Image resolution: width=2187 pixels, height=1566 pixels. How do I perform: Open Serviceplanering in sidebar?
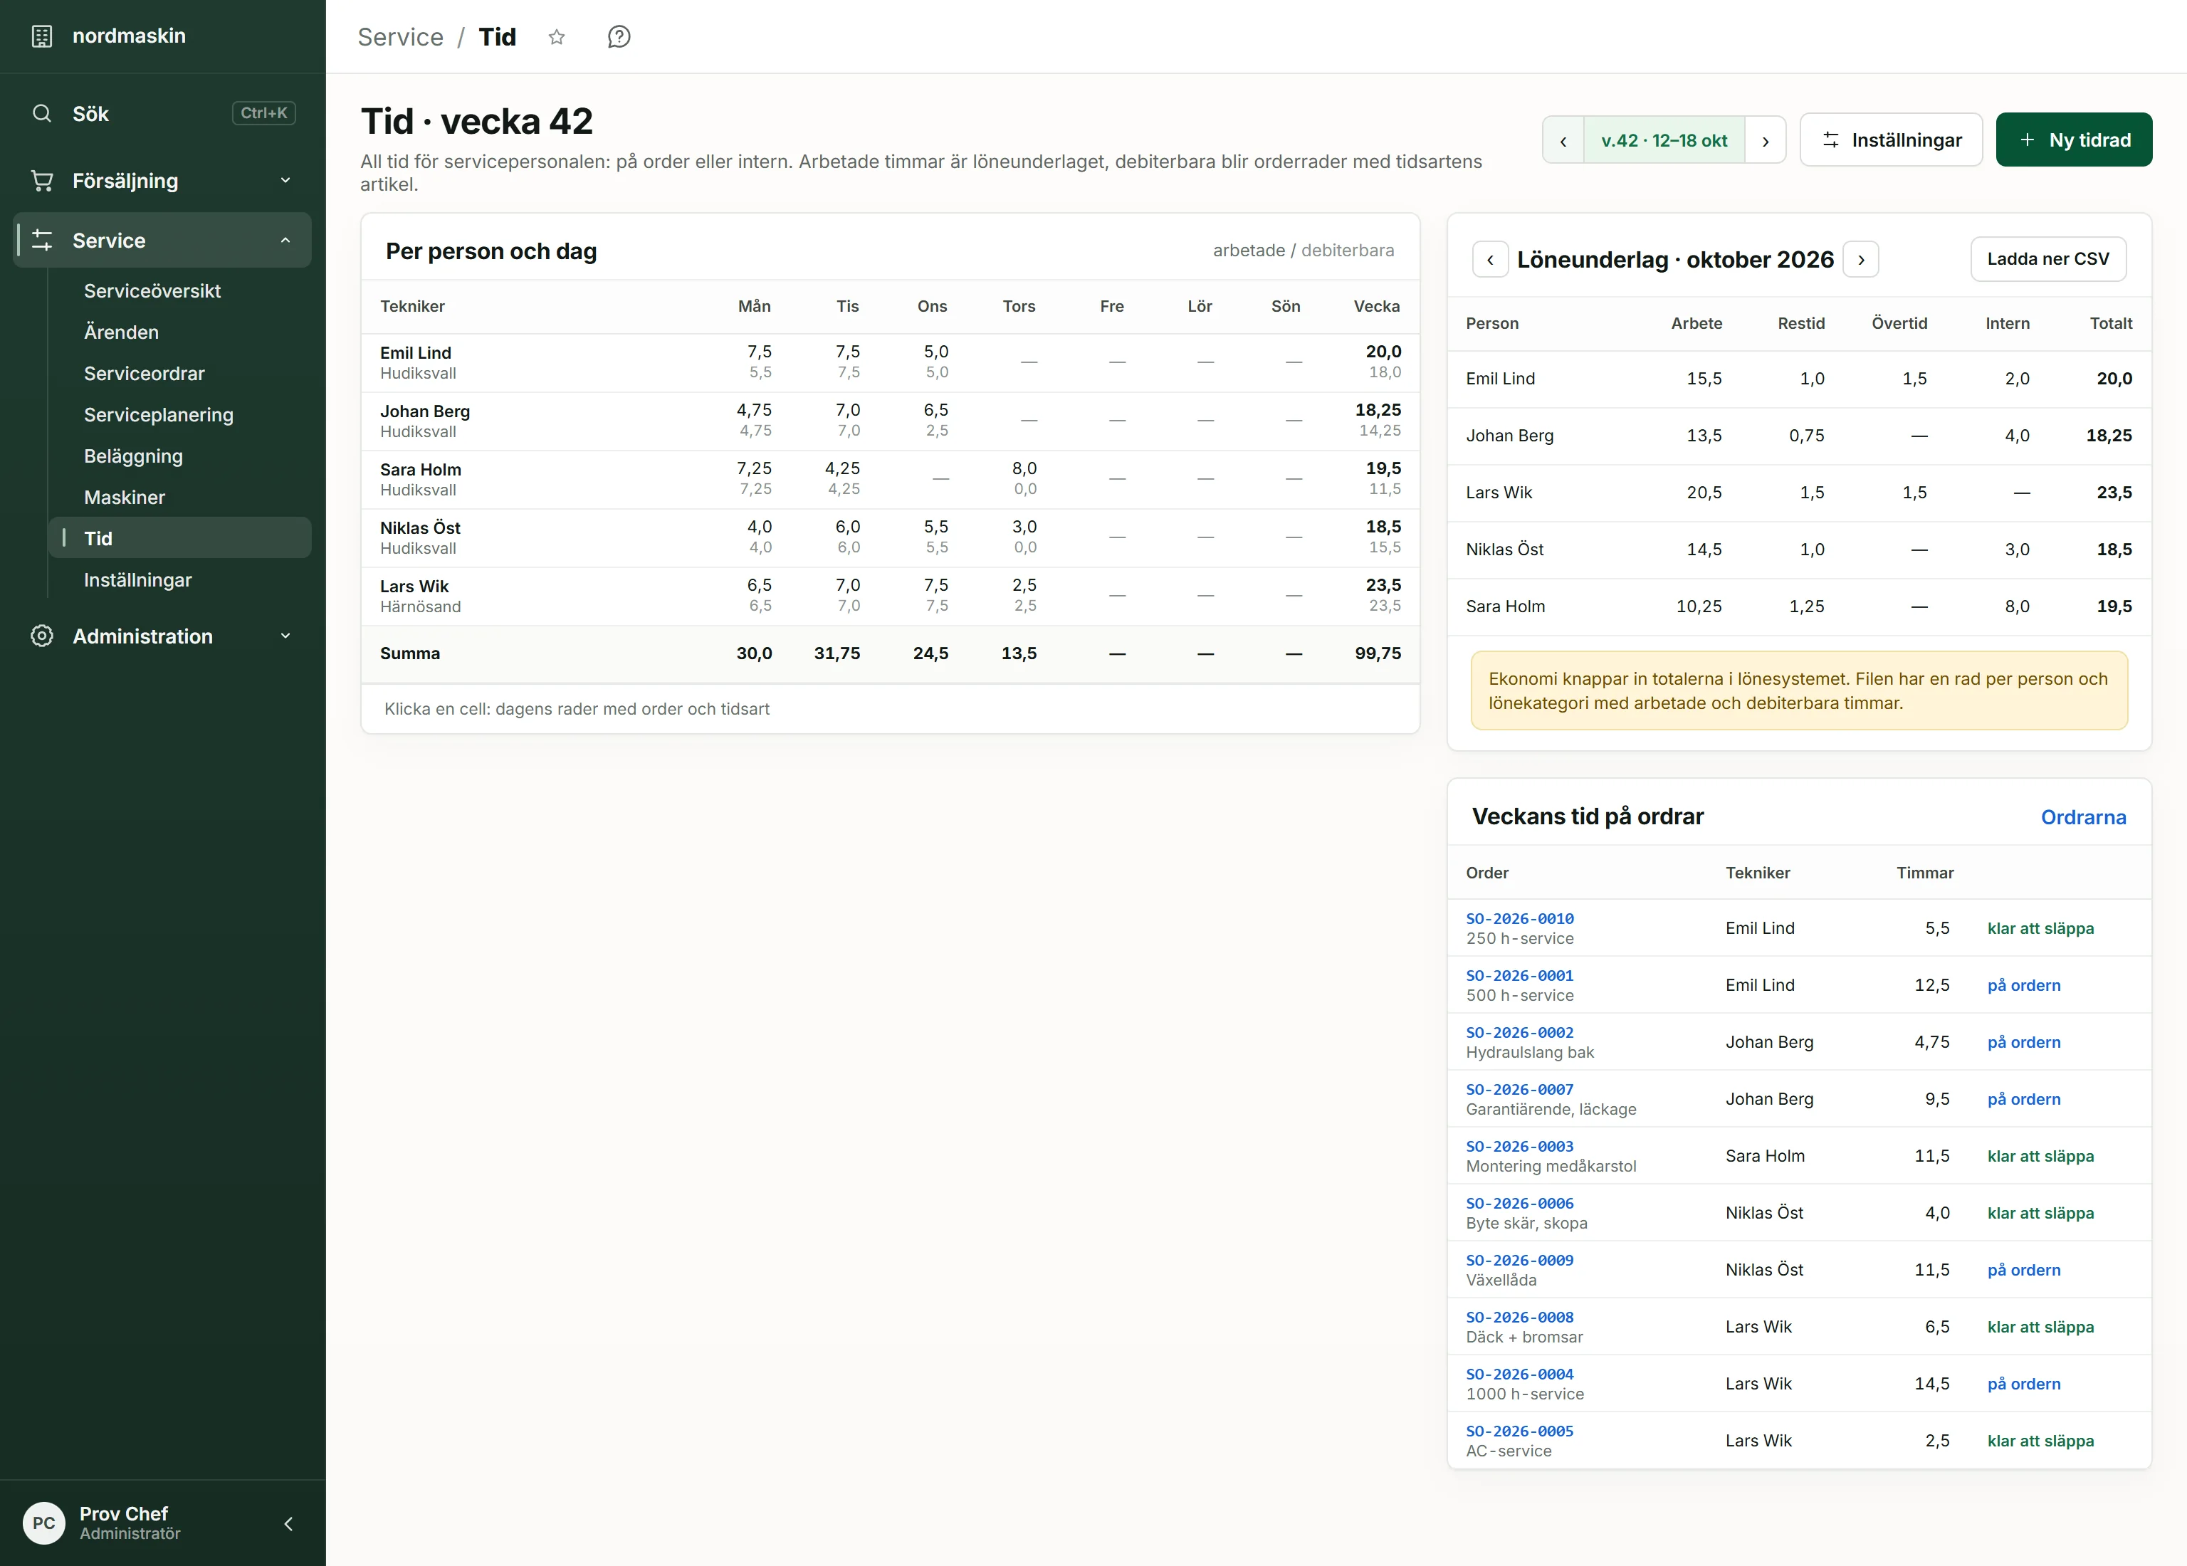[x=179, y=415]
